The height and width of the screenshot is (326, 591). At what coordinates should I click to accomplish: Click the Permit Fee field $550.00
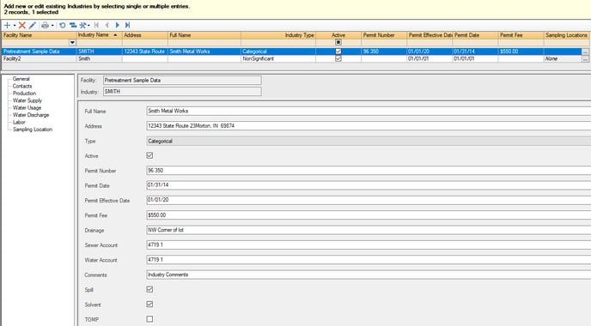(x=369, y=215)
